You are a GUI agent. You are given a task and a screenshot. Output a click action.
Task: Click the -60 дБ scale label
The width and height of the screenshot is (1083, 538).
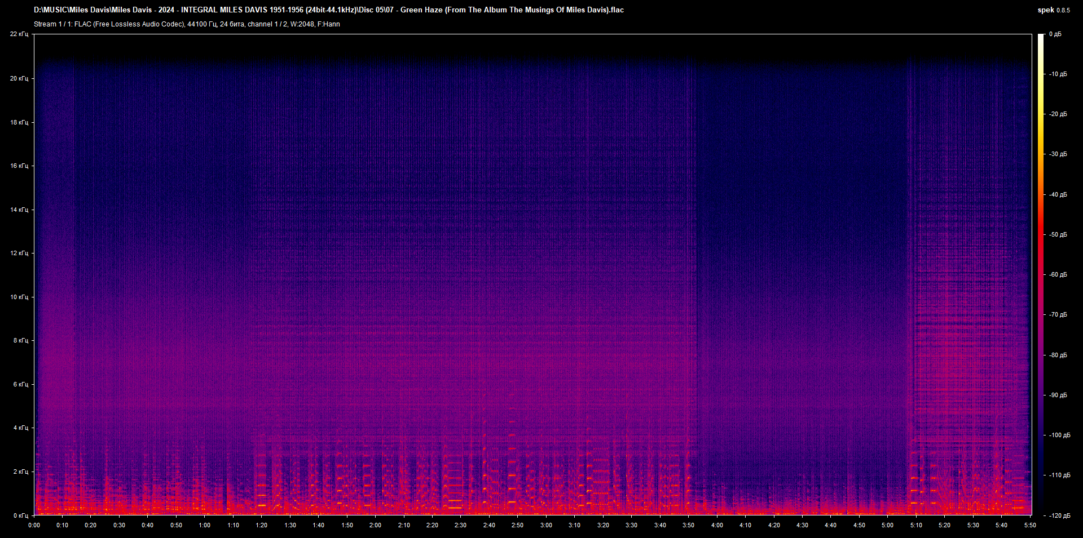tap(1058, 275)
